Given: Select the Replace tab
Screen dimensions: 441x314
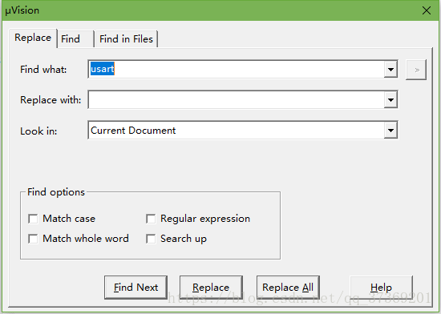Looking at the screenshot, I should pyautogui.click(x=33, y=38).
